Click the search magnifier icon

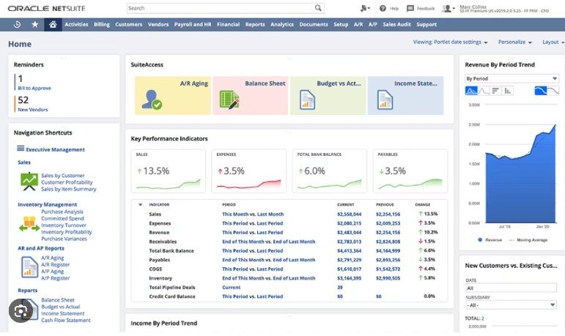click(x=318, y=8)
